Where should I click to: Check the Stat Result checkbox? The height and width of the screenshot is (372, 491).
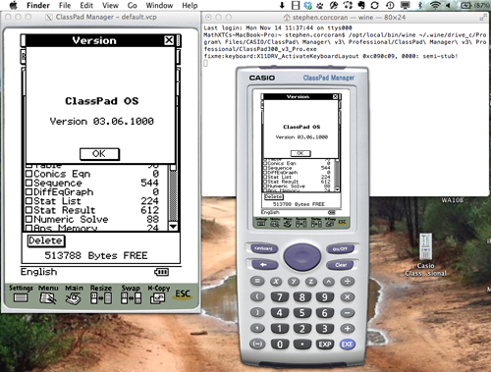coord(28,210)
